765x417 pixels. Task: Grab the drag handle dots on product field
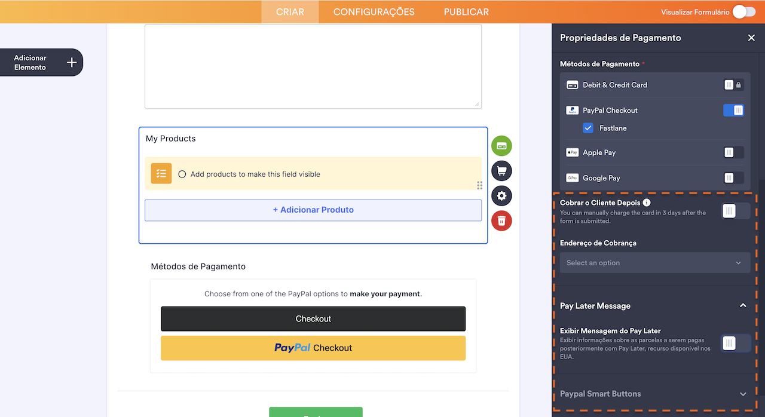click(x=479, y=185)
